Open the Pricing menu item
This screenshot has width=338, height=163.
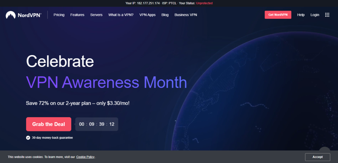click(x=59, y=15)
